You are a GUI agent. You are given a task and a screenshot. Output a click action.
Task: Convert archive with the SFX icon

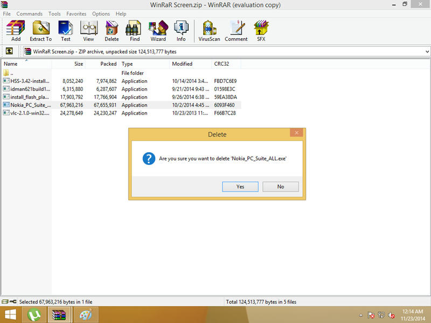pos(261,31)
